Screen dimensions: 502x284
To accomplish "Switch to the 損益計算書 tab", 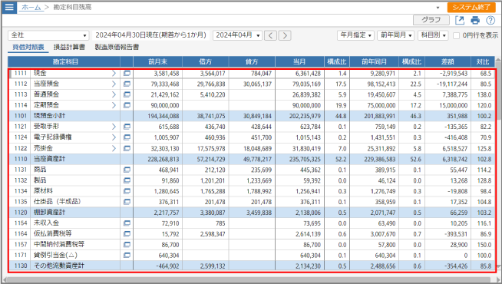I will click(69, 48).
